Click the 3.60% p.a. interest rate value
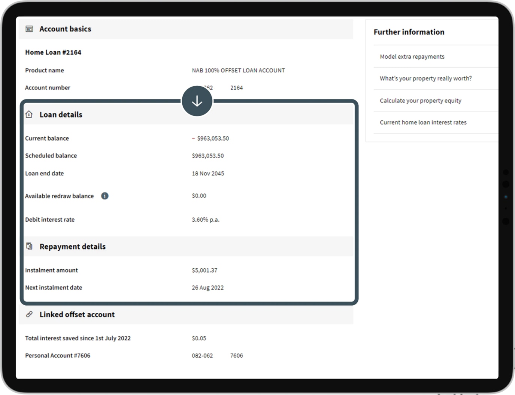 [206, 220]
